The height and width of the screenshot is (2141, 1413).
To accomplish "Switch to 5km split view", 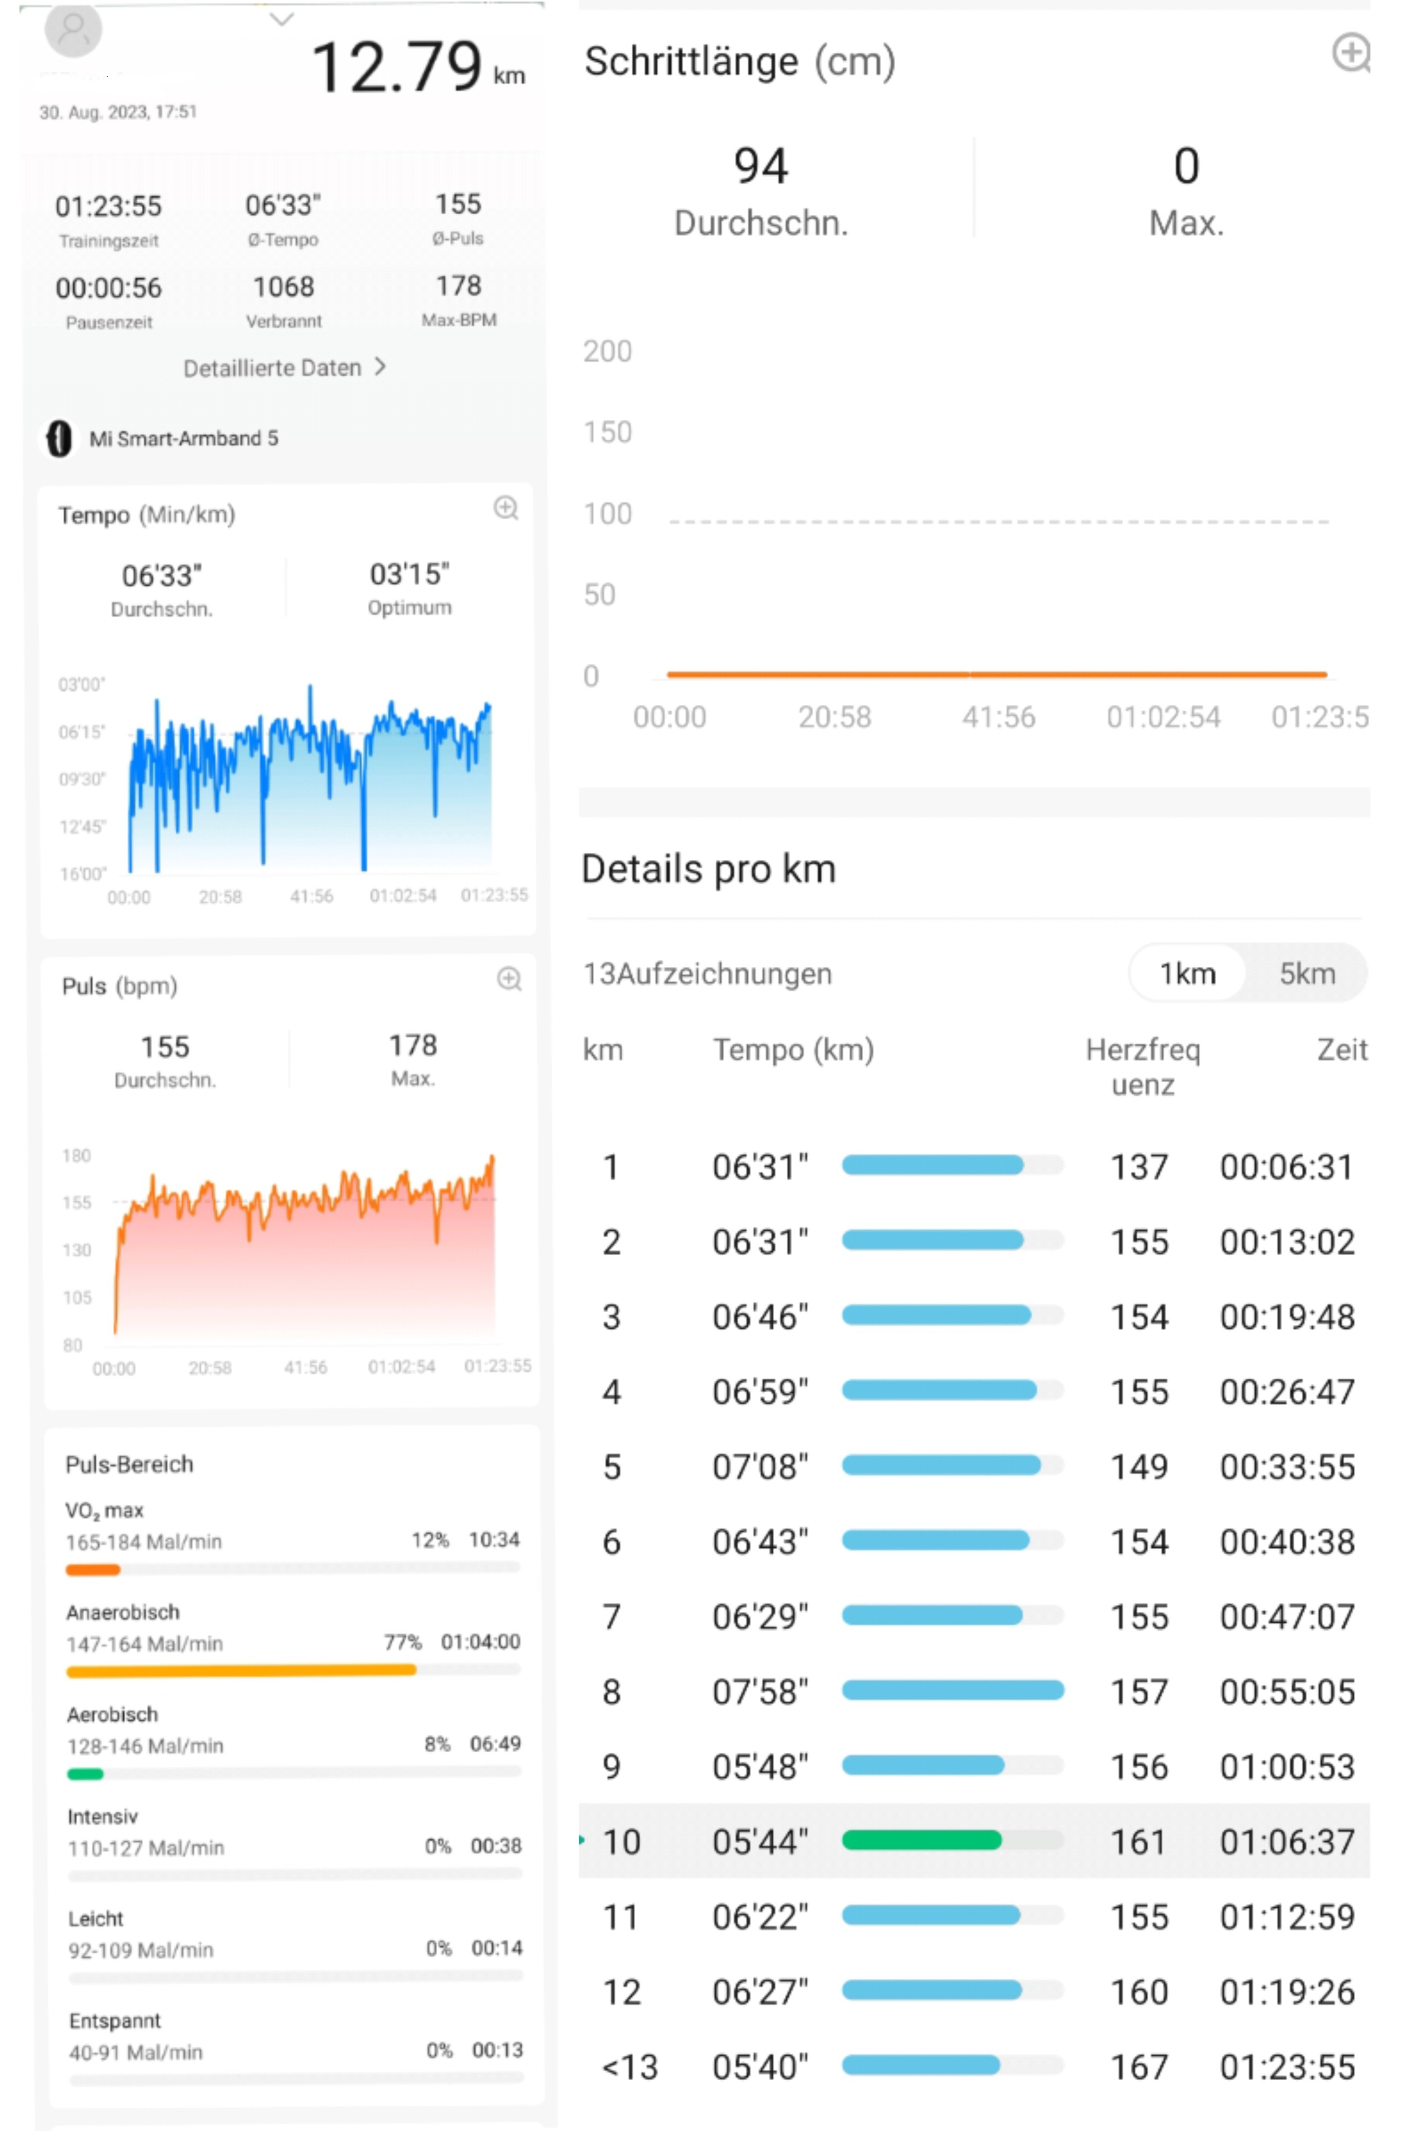I will click(x=1306, y=974).
